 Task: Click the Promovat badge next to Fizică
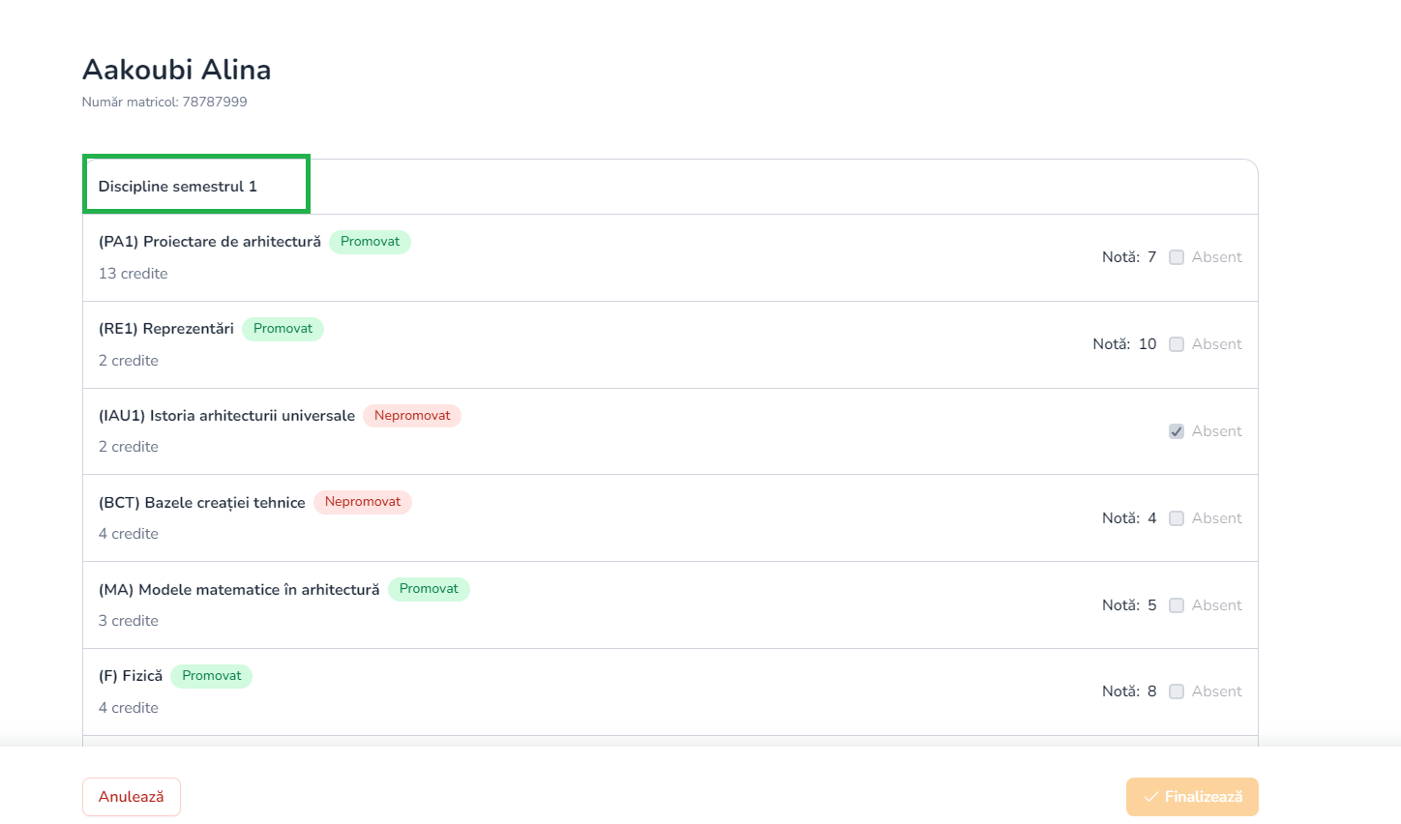[x=212, y=676]
